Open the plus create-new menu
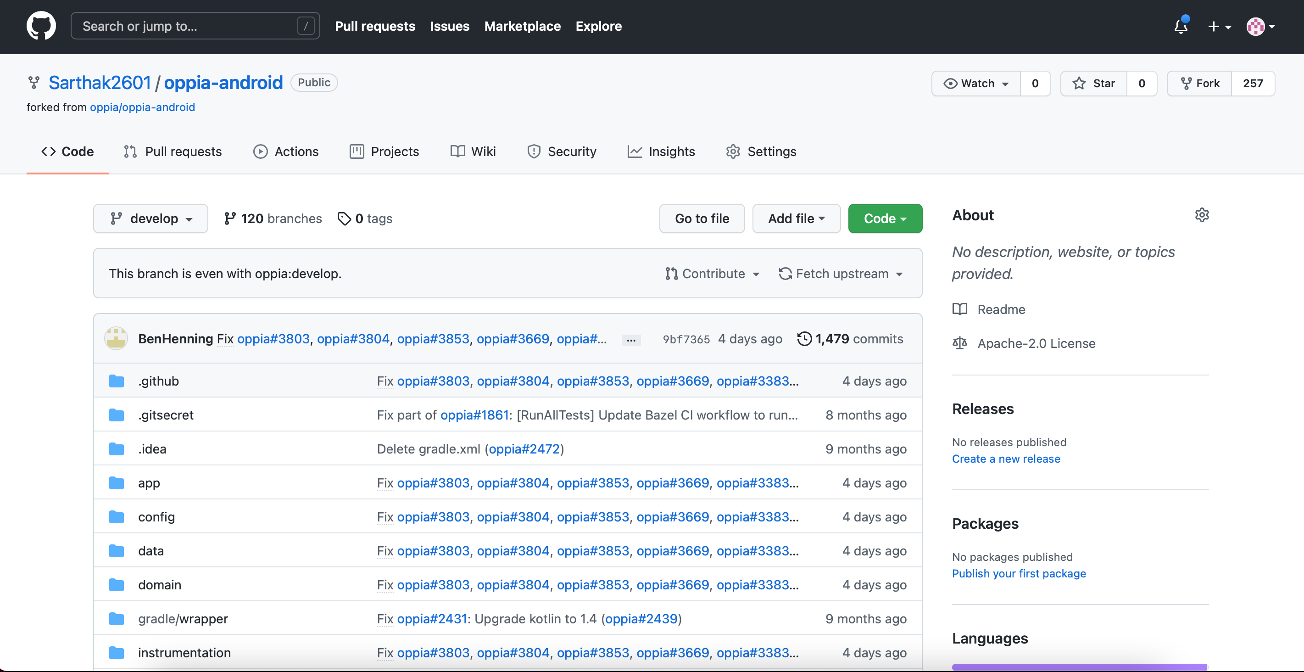The width and height of the screenshot is (1304, 672). point(1219,26)
